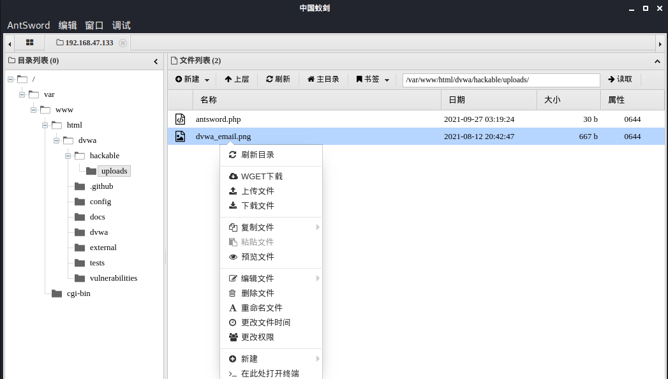This screenshot has width=668, height=379.
Task: Select the inner dvwa folder icon below docs
Action: [80, 232]
